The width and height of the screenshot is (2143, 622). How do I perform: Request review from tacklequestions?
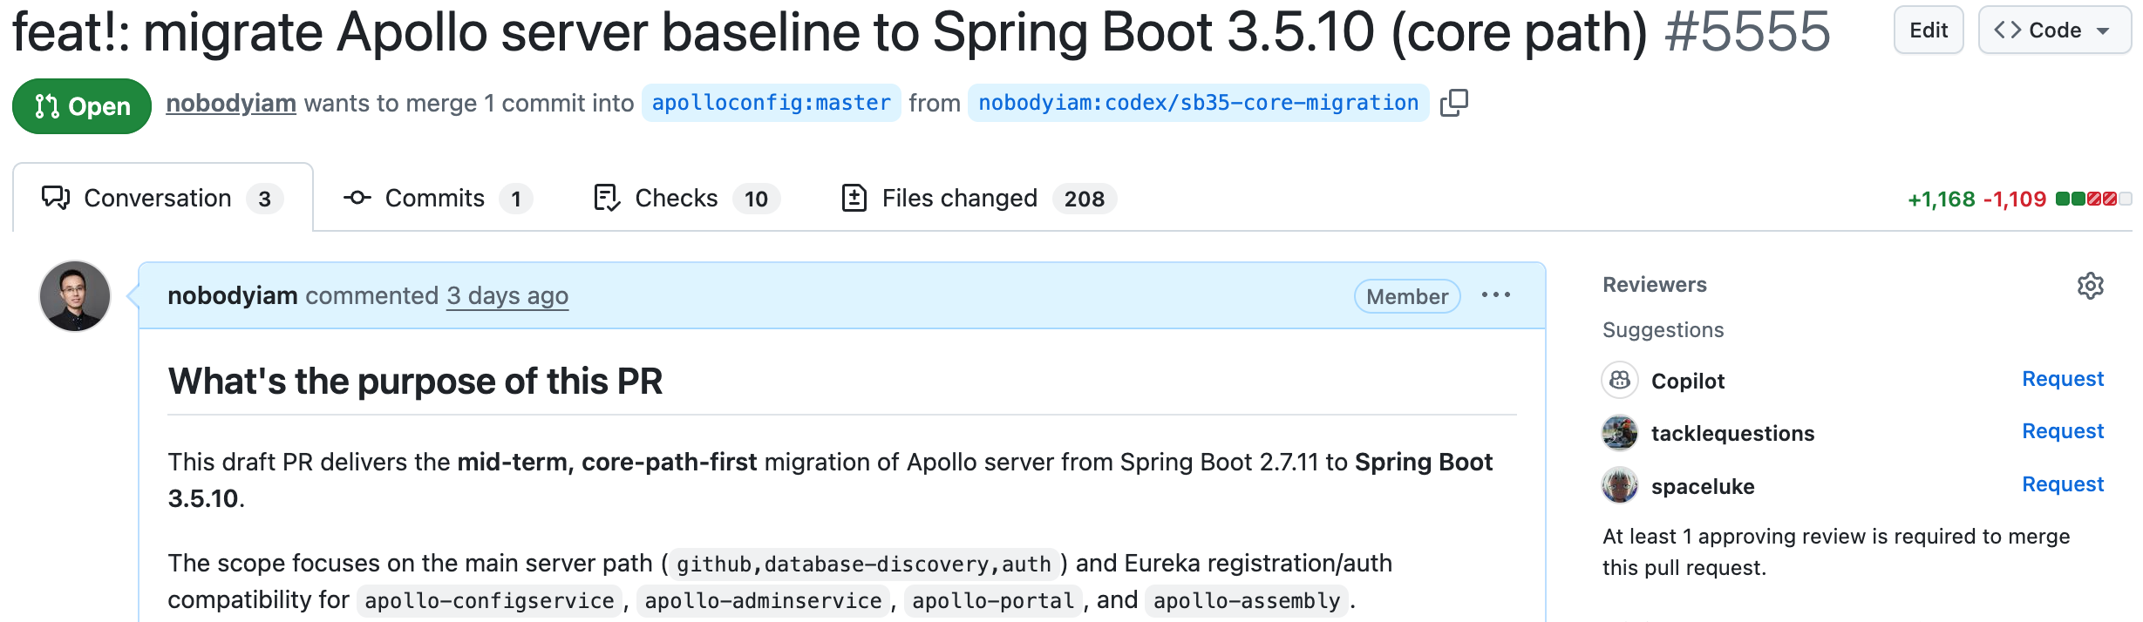[2062, 431]
